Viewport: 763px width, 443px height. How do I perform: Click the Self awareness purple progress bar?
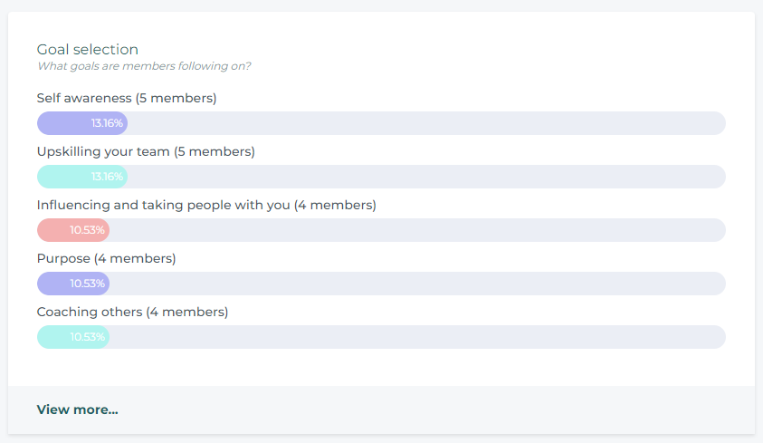82,123
